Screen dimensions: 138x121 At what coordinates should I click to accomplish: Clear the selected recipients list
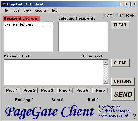(120, 25)
